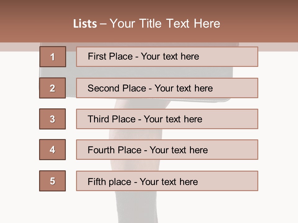Image resolution: width=298 pixels, height=223 pixels.
Task: Click the 'First Place - Your text here' bar
Action: pyautogui.click(x=167, y=57)
